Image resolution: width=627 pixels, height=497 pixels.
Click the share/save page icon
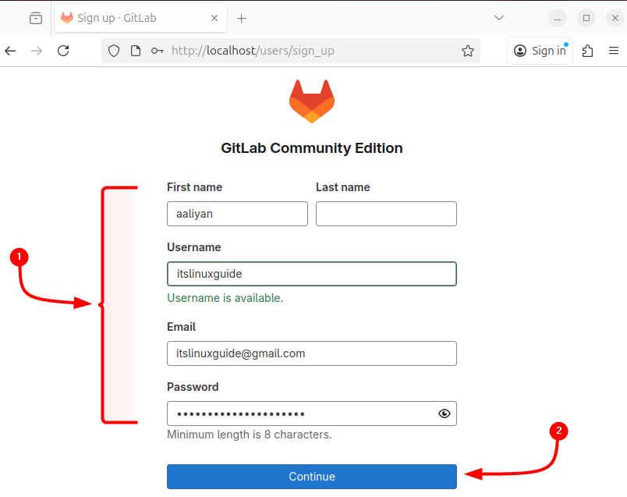click(588, 50)
